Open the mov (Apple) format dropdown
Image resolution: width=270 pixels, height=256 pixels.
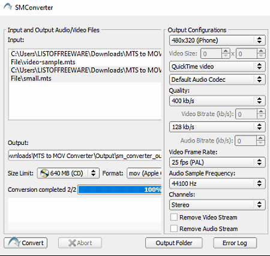[144, 173]
